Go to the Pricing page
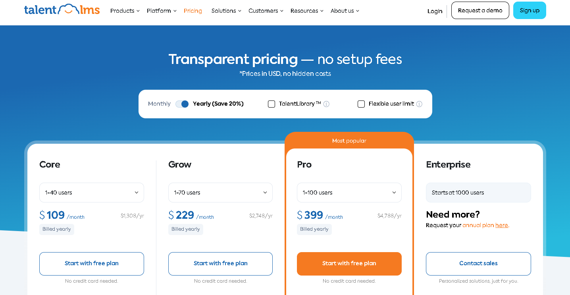The height and width of the screenshot is (295, 570). click(193, 11)
